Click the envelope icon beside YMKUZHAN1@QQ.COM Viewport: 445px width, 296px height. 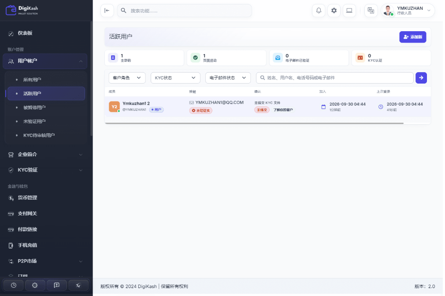192,102
